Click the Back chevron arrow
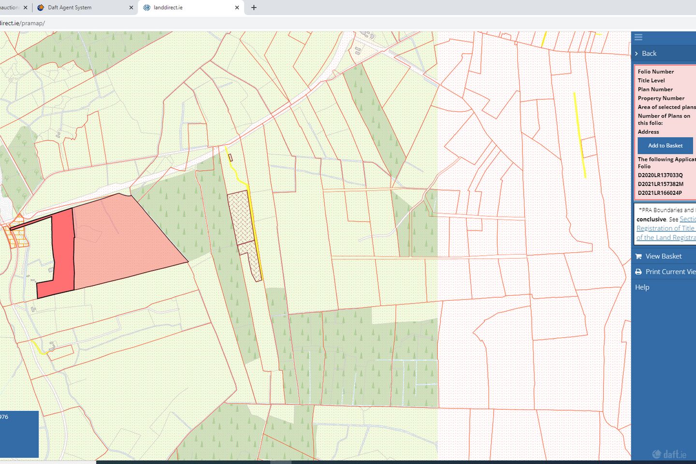The image size is (696, 464). click(x=637, y=54)
